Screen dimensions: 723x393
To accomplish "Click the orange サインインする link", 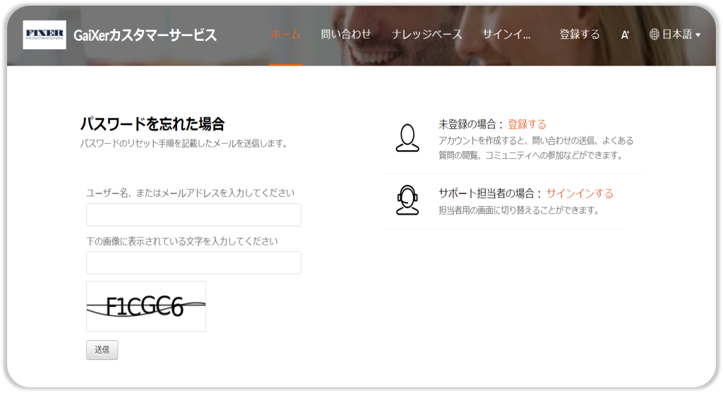I will (x=580, y=193).
